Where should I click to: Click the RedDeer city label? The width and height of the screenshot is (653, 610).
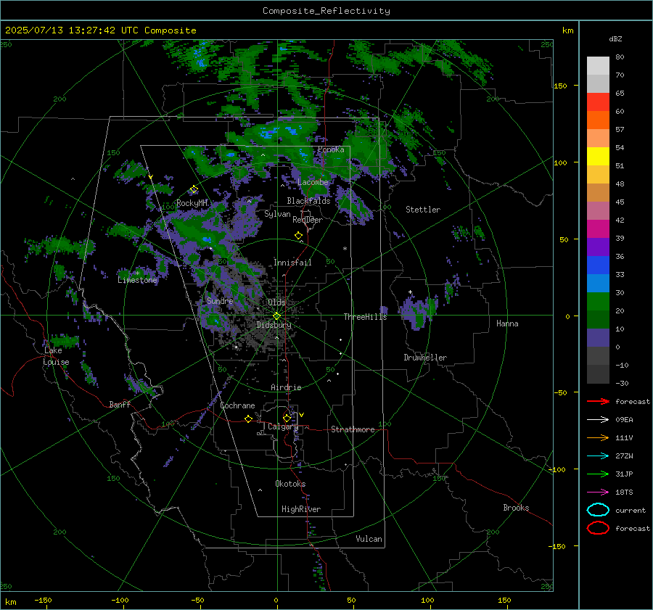tap(308, 220)
